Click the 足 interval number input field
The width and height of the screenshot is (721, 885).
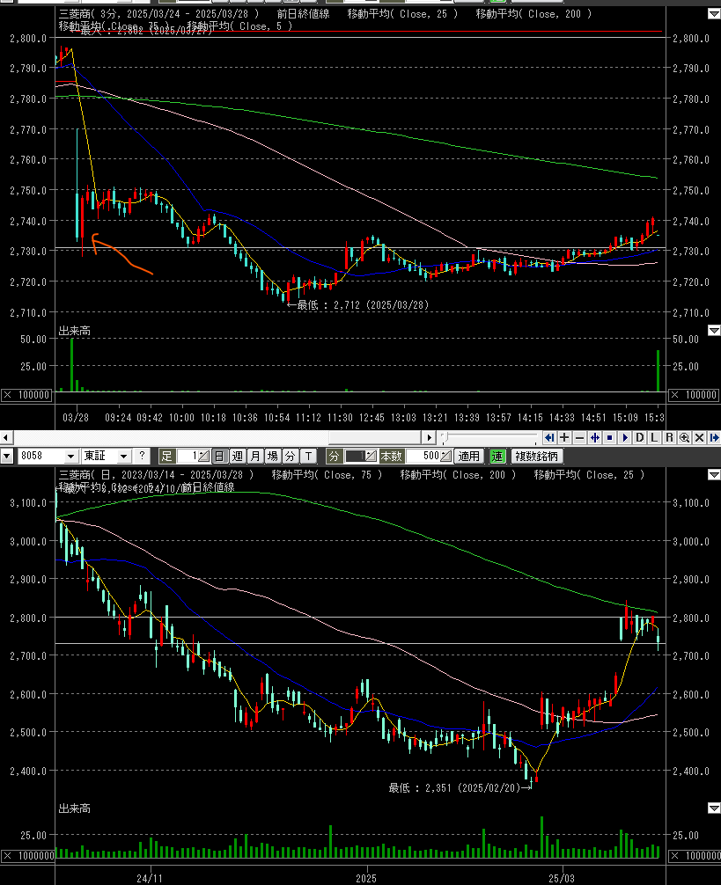pos(188,456)
